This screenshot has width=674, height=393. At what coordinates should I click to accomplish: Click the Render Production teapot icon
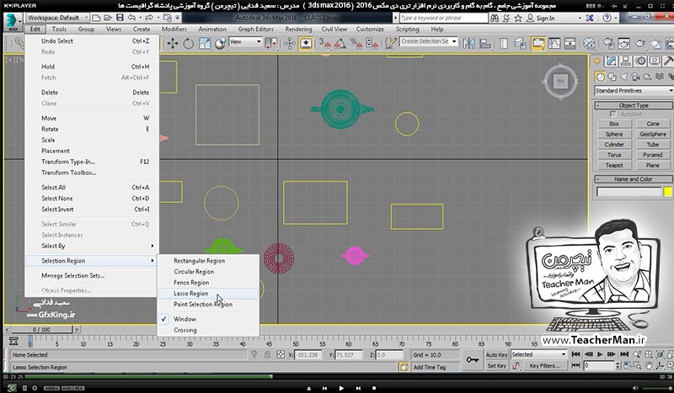click(x=640, y=44)
